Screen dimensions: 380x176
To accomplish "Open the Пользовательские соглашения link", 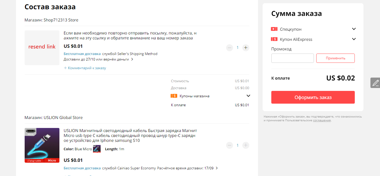I will coord(322,120).
